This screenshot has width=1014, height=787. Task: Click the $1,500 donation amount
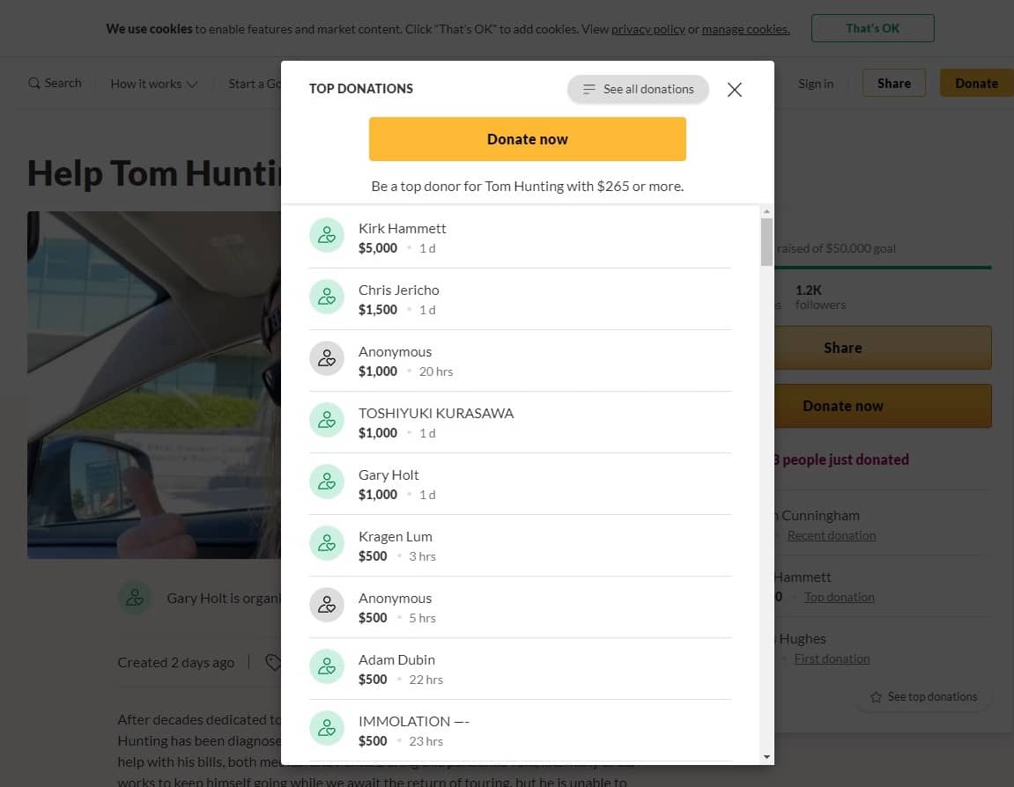pyautogui.click(x=378, y=310)
